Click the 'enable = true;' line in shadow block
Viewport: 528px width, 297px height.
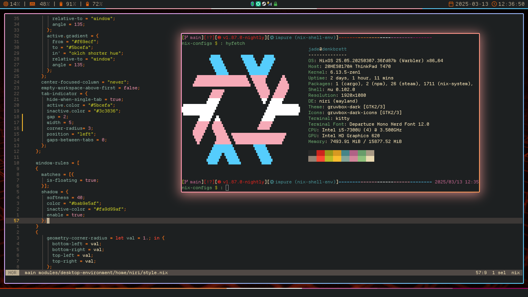66,215
